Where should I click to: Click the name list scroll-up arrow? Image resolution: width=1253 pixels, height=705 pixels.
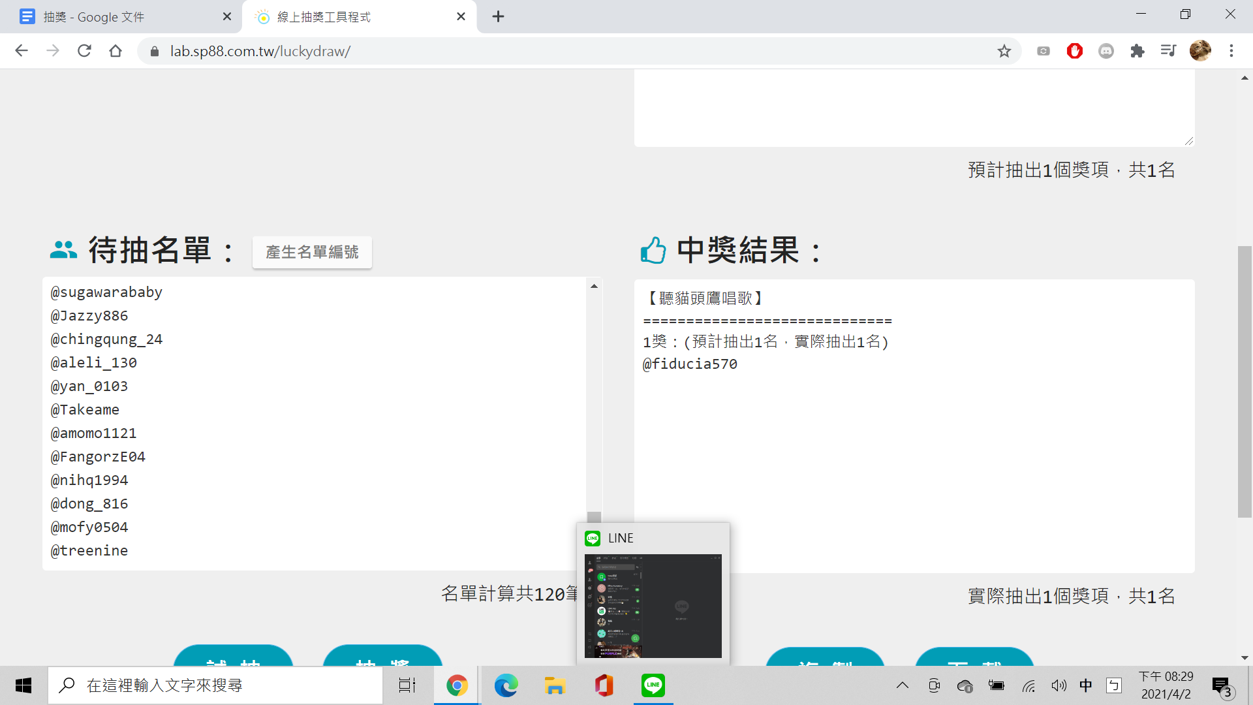pos(594,286)
